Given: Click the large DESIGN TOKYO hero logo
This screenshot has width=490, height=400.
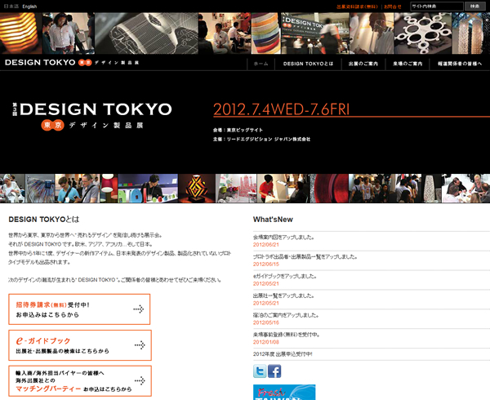Looking at the screenshot, I should click(x=91, y=117).
